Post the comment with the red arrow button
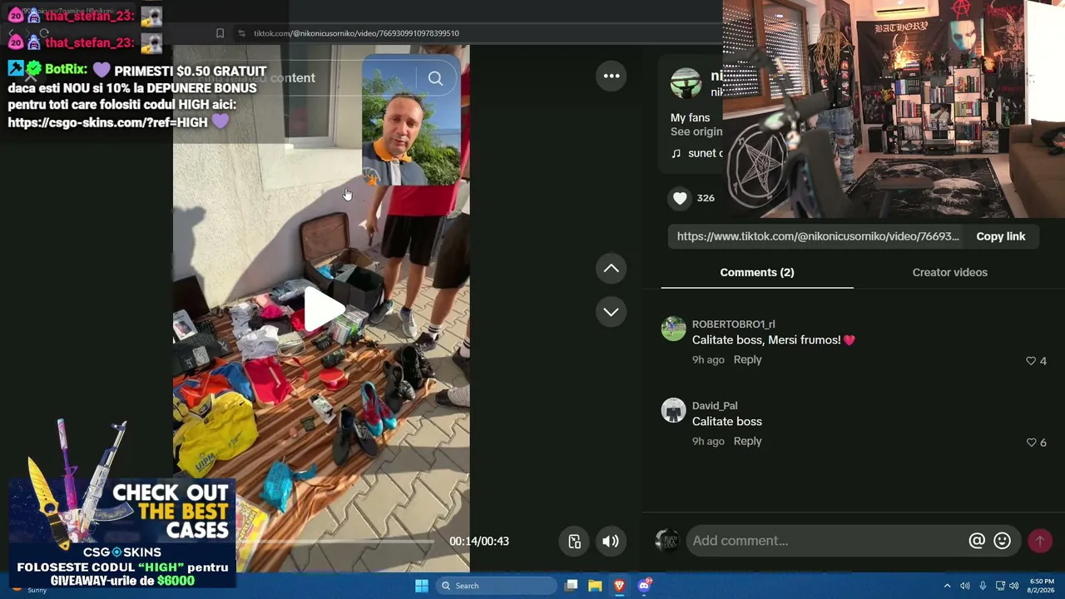This screenshot has width=1065, height=599. click(1039, 541)
